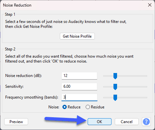Focus the Noise reduction (dB) value field
The width and height of the screenshot is (155, 130).
pos(79,76)
